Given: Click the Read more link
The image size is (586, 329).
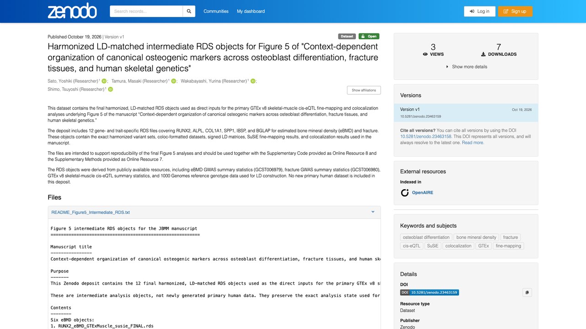Looking at the screenshot, I should pos(473,143).
